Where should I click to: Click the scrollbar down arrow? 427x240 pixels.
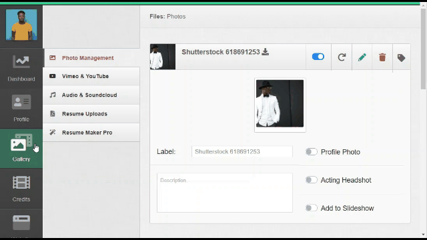423,234
